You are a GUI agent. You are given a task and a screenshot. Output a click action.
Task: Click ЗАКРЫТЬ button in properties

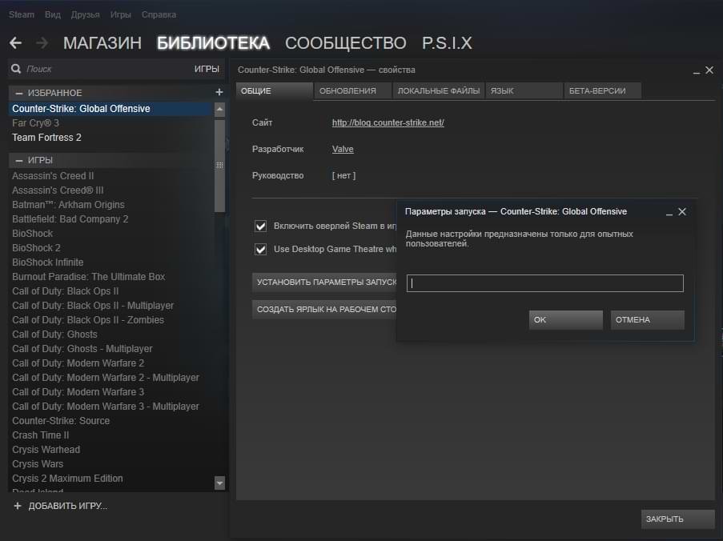677,519
